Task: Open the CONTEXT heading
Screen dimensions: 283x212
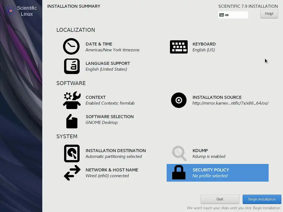Action: (x=95, y=97)
